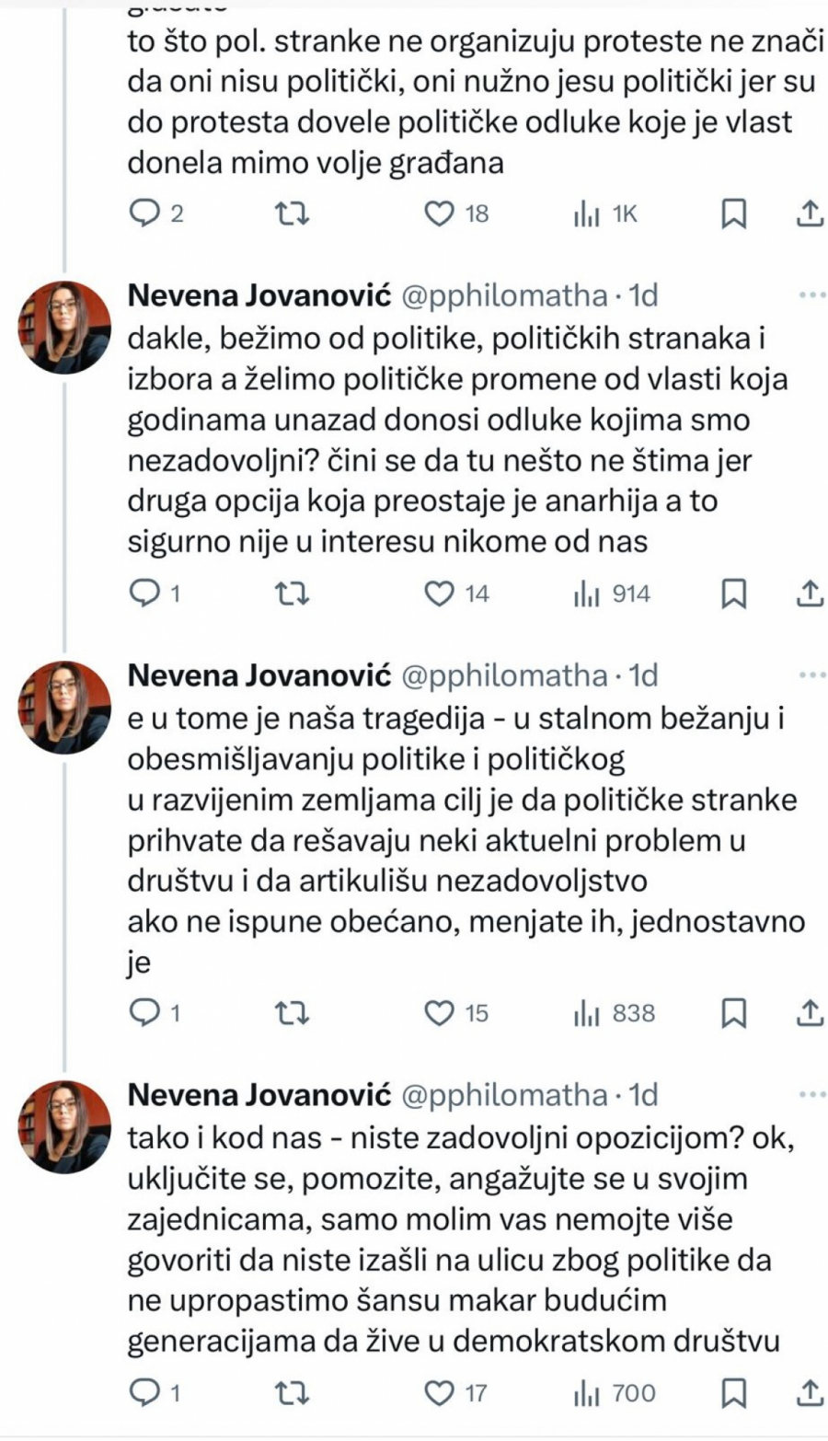Share the tweet with 700 views
This screenshot has width=828, height=1441.
807,1393
